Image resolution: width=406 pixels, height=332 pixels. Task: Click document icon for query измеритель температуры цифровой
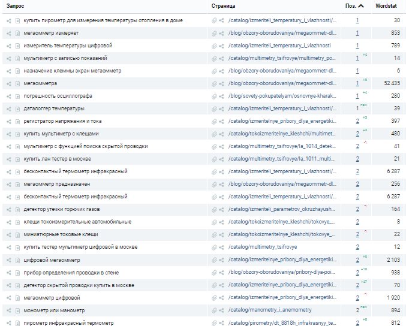(17, 46)
